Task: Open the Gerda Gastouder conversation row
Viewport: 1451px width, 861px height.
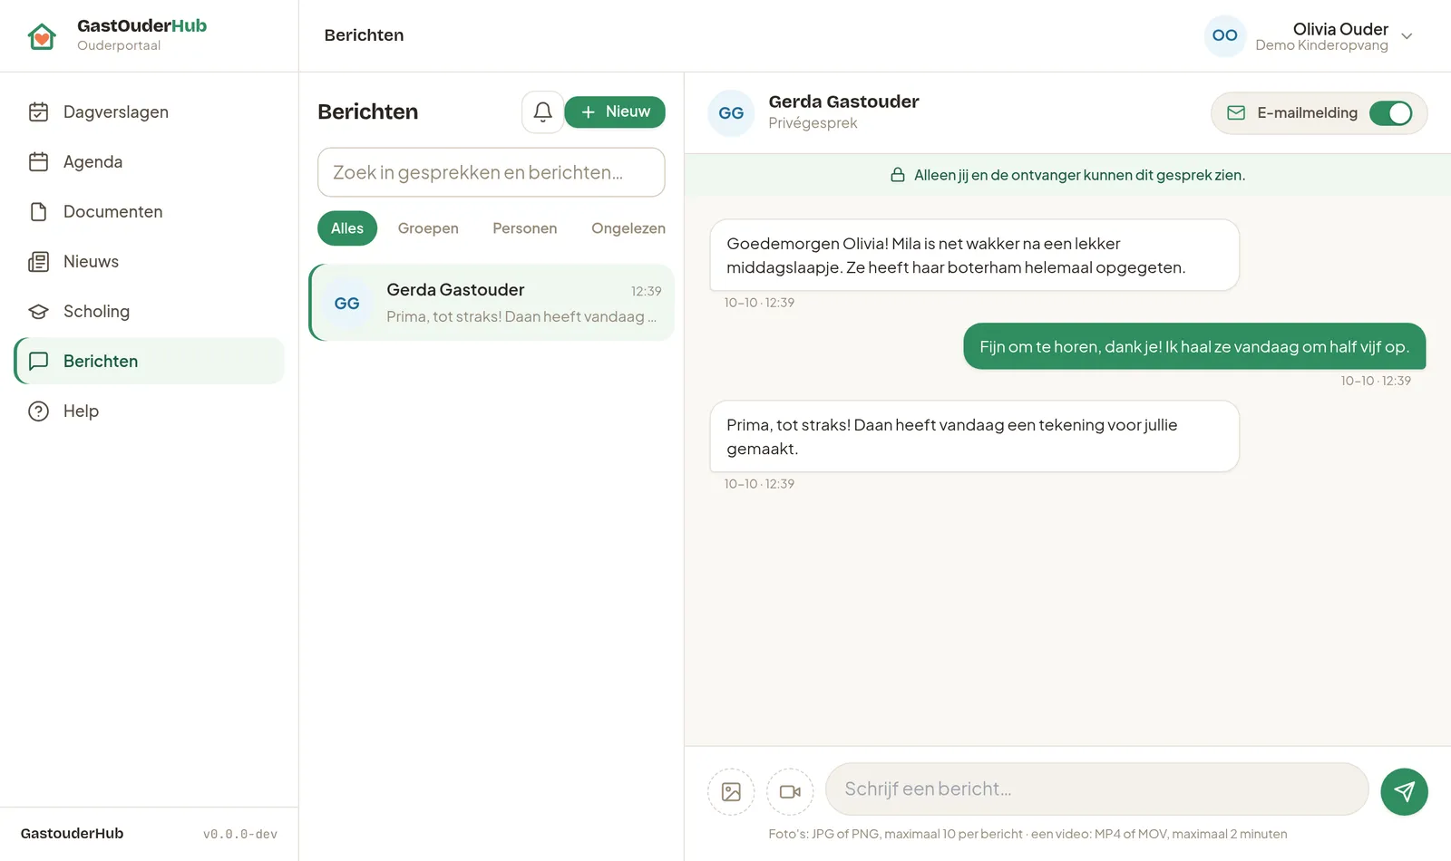Action: click(492, 303)
